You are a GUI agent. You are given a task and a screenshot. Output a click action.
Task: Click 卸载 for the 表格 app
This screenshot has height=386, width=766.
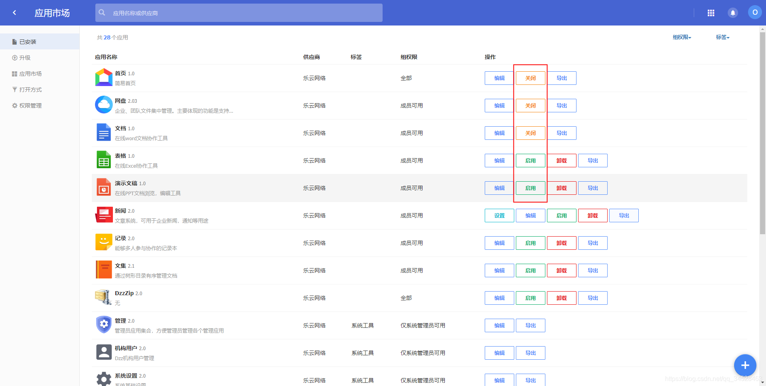pos(561,161)
